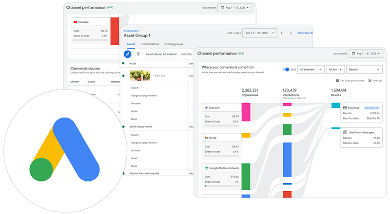Open the filter funnel icon in Asset Group 1
390x214 pixels.
click(138, 54)
